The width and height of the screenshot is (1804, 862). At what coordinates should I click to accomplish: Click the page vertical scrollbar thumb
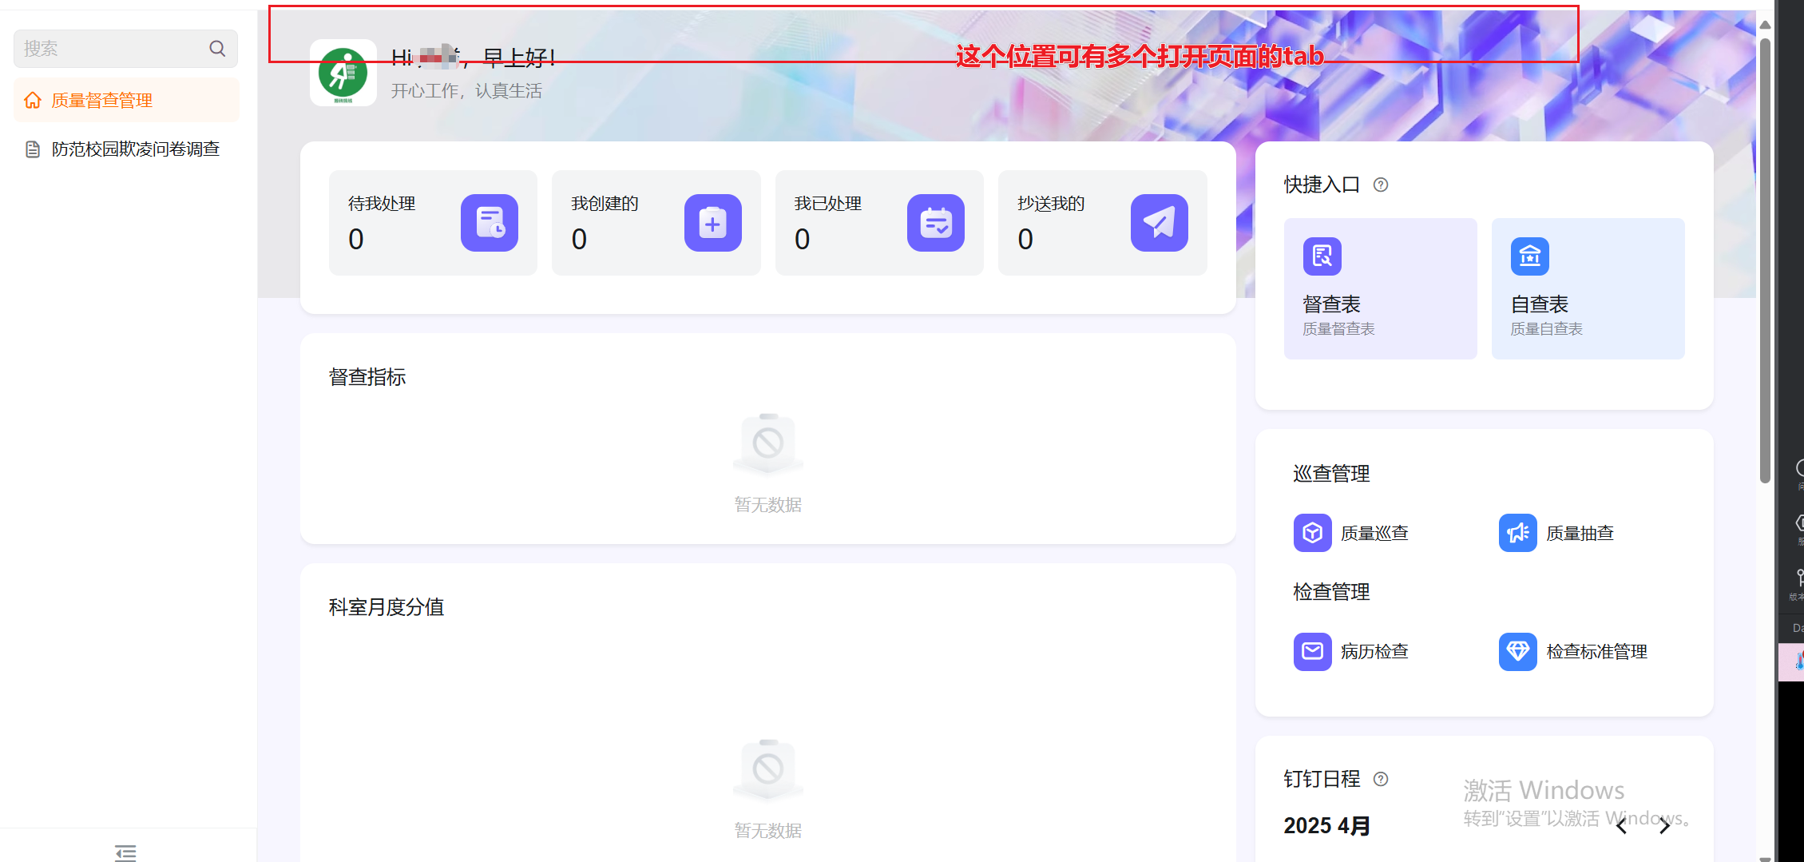1765,260
